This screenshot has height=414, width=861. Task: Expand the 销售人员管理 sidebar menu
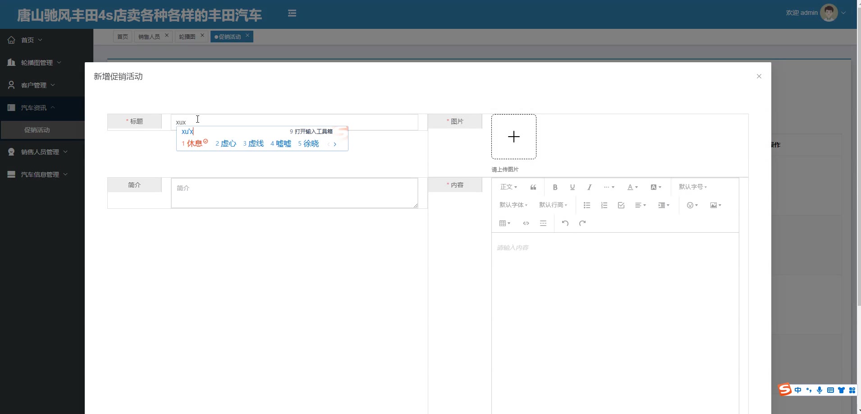pyautogui.click(x=42, y=152)
